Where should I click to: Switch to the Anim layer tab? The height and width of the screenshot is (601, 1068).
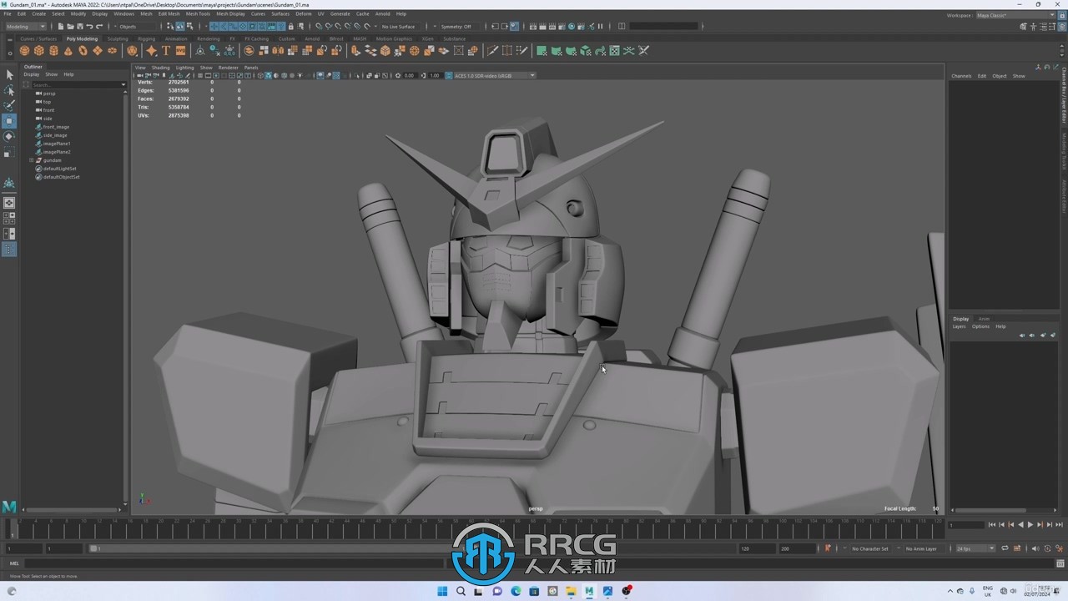(984, 319)
